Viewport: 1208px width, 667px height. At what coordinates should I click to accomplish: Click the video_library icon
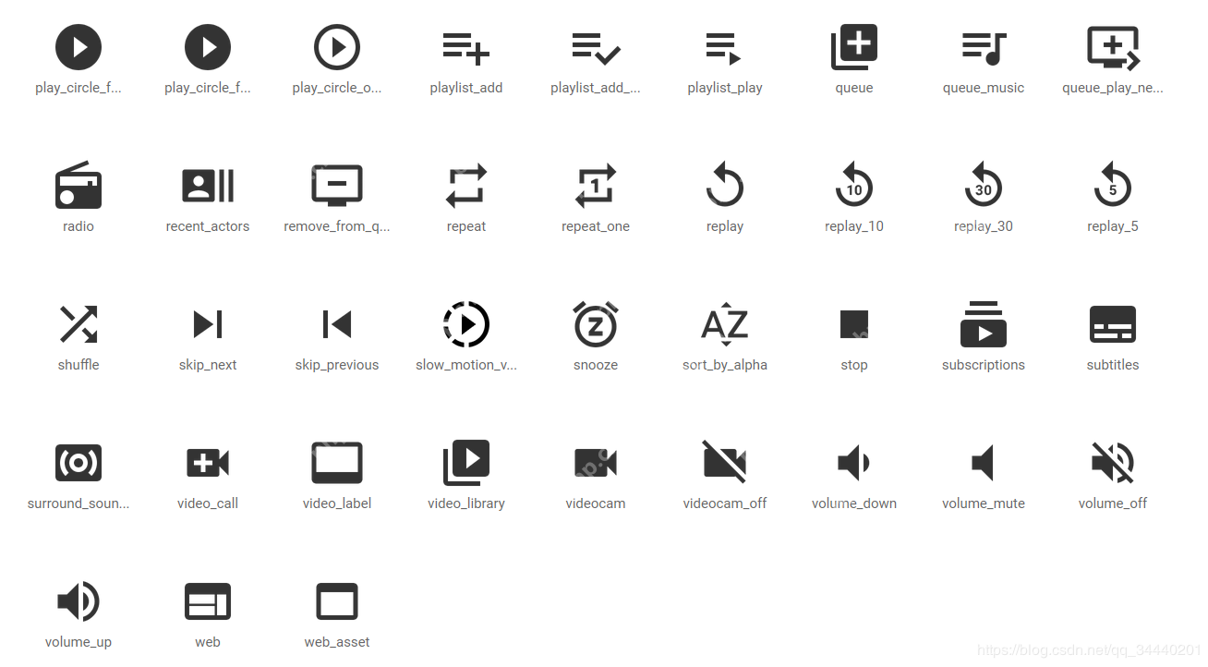tap(465, 463)
